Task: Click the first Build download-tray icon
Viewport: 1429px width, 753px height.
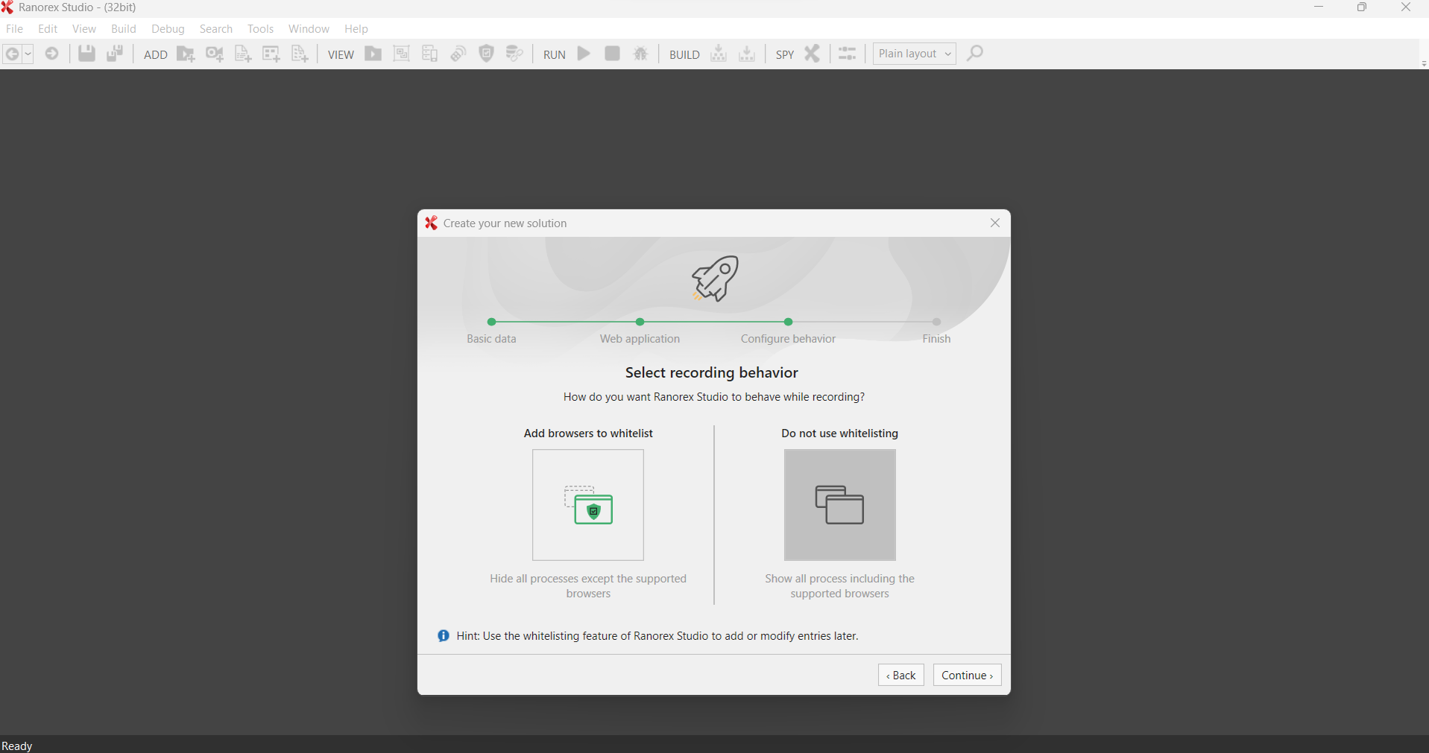Action: 719,54
